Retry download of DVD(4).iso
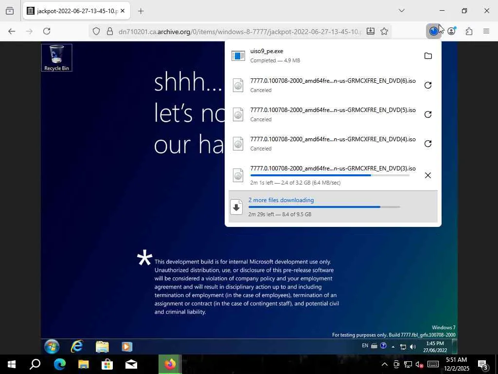Screen dimensions: 498x374 tap(428, 144)
